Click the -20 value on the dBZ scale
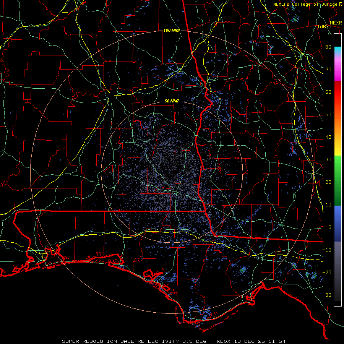The width and height of the screenshot is (344, 344). point(327,272)
